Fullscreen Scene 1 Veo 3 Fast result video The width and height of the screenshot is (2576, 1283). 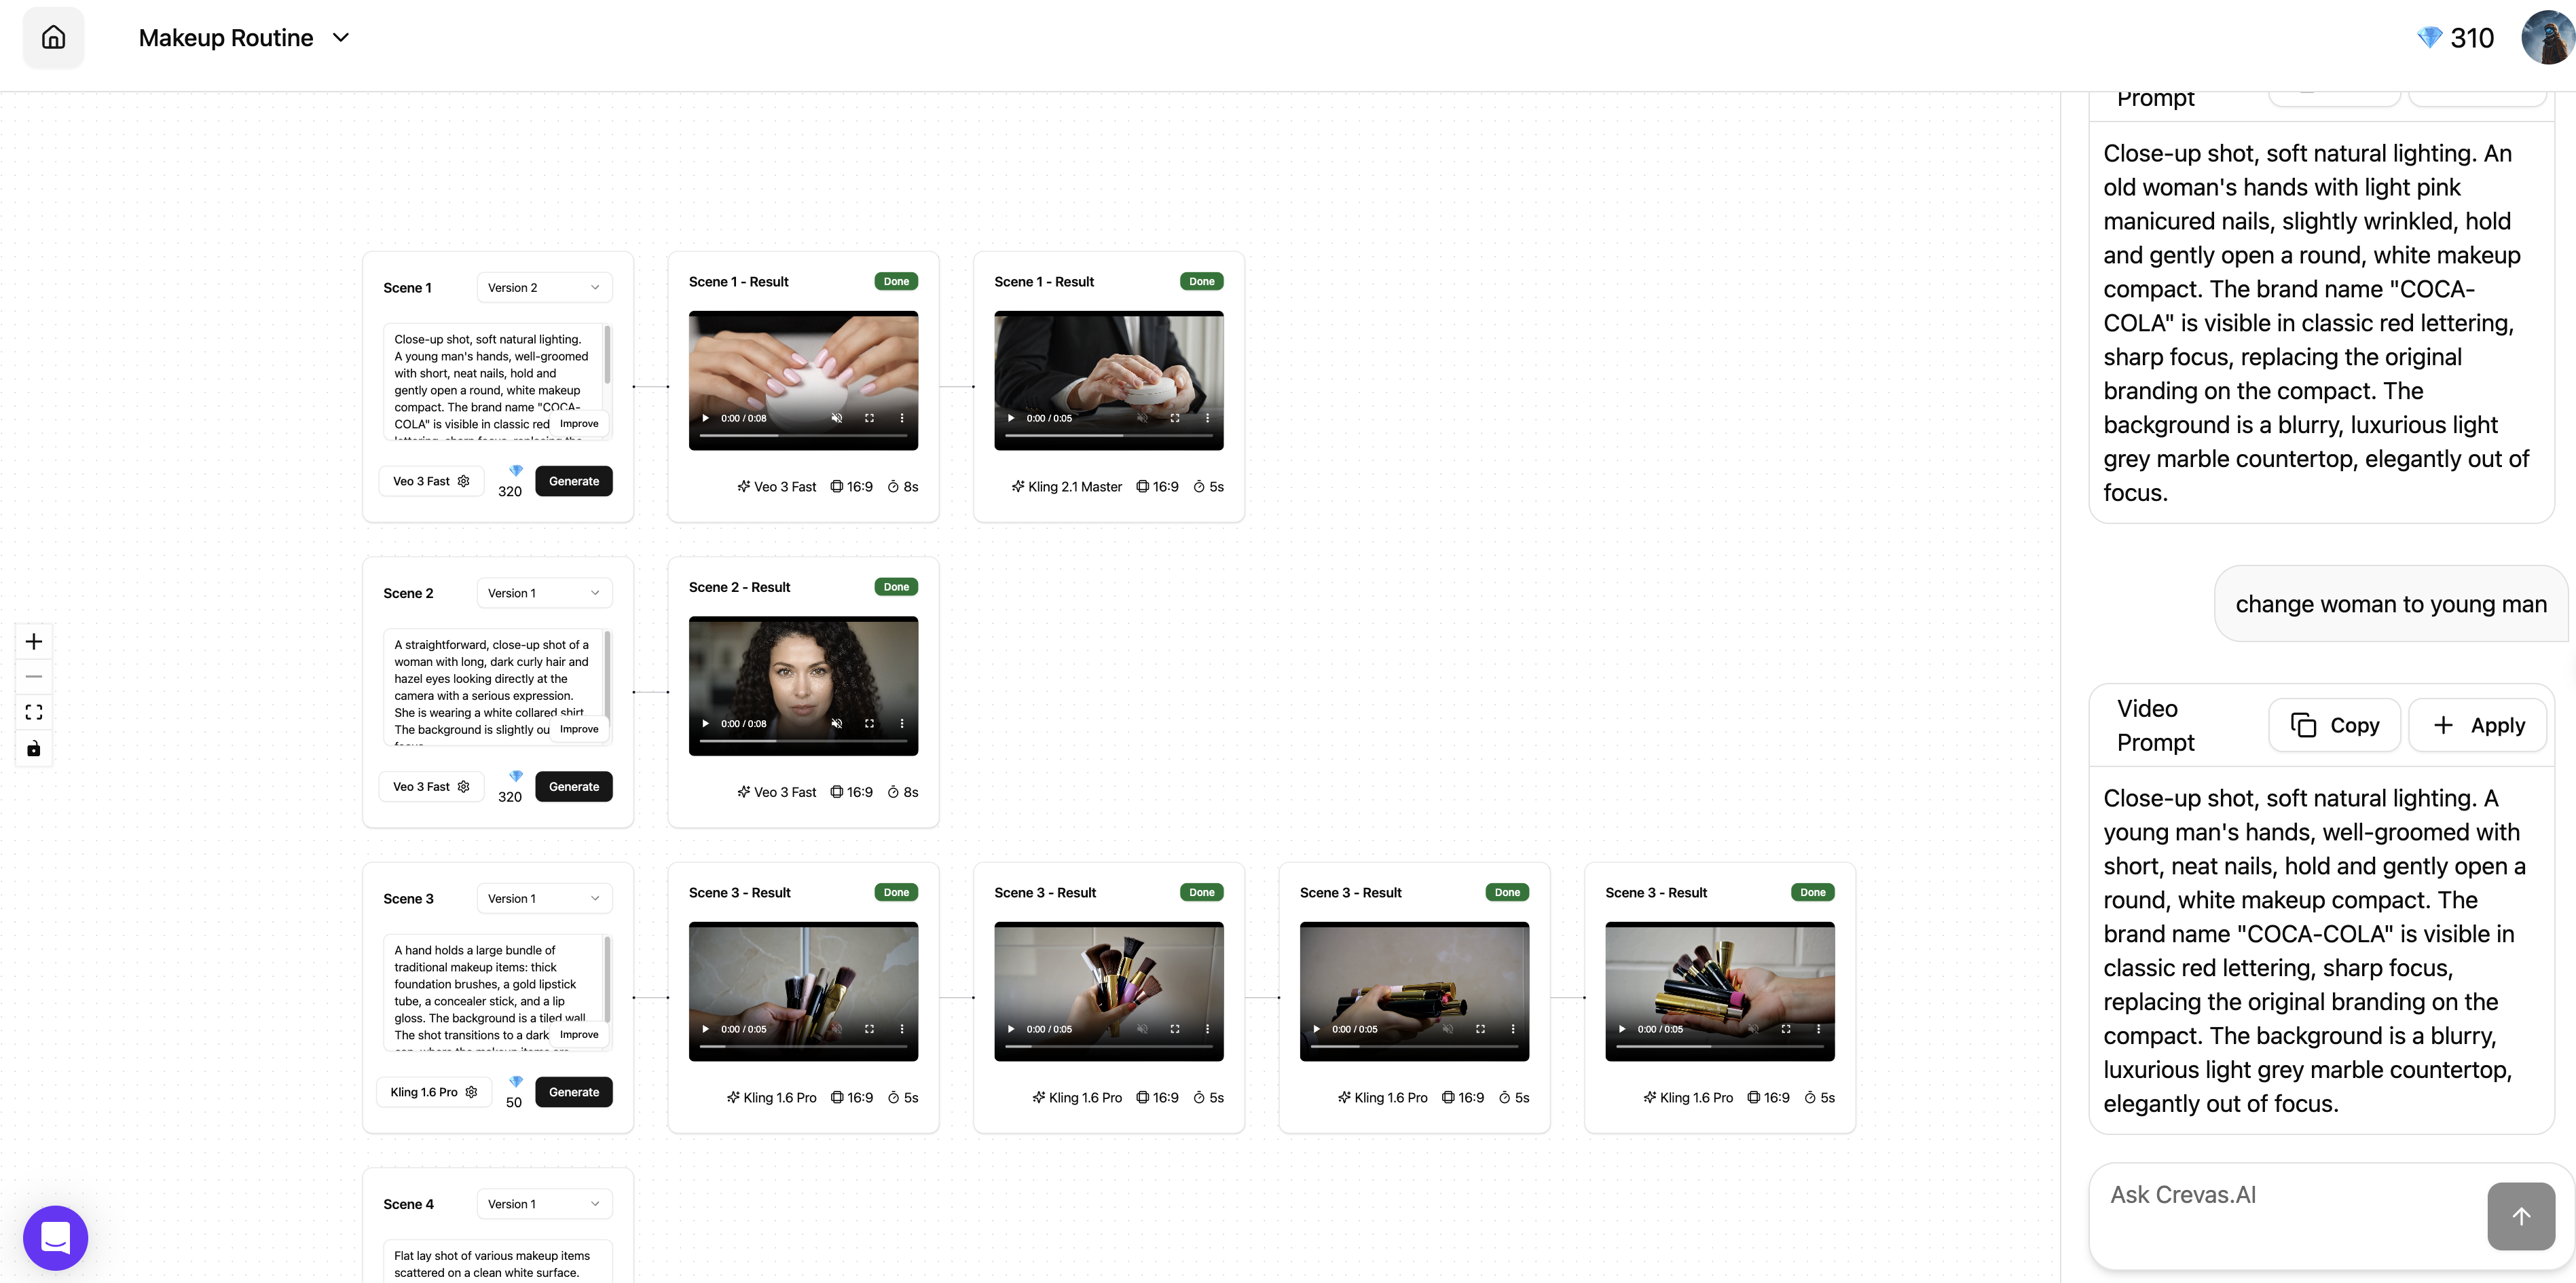pyautogui.click(x=869, y=418)
